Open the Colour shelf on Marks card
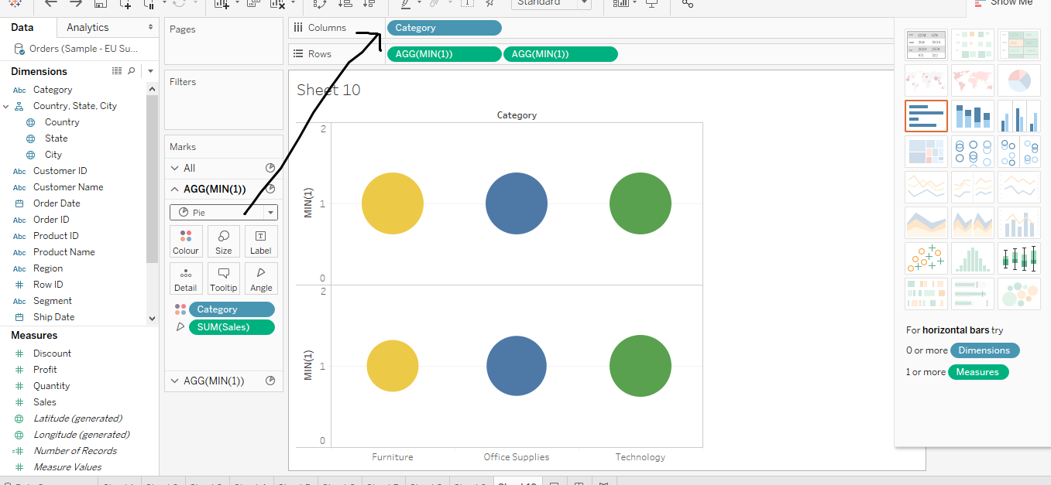 click(x=186, y=241)
